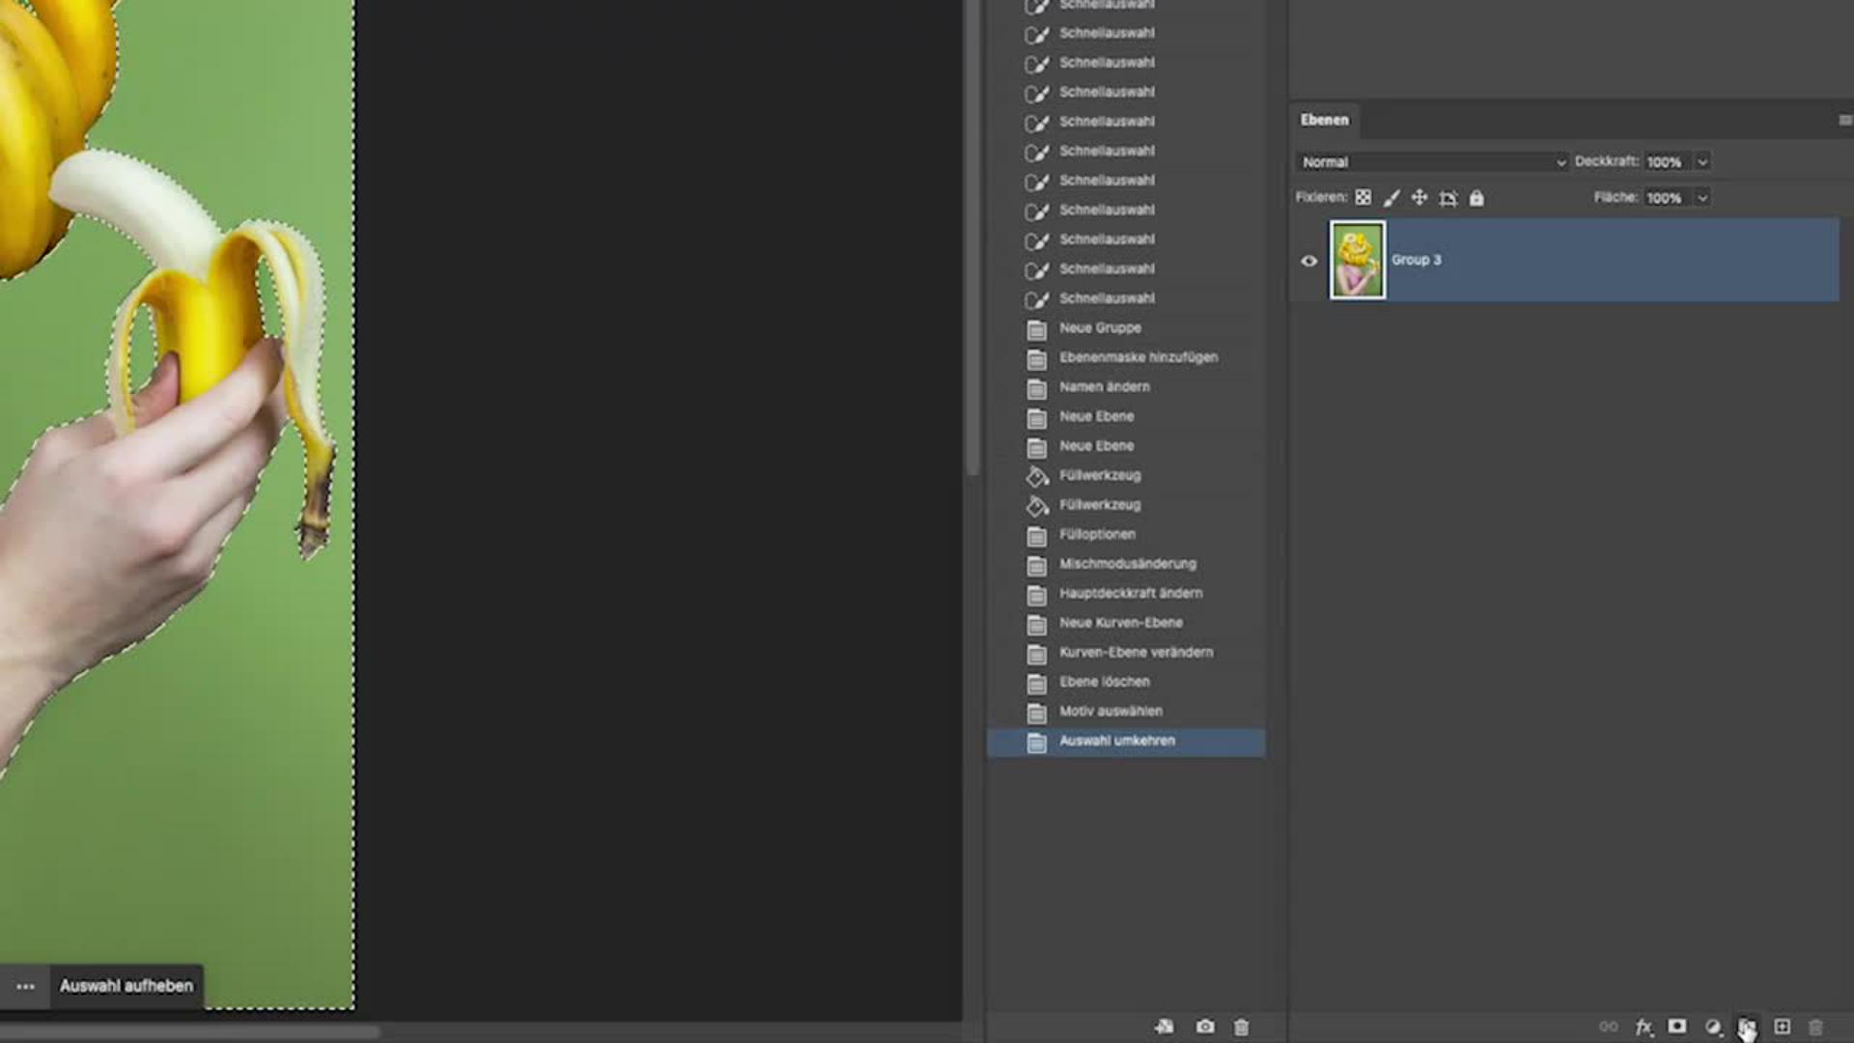Create new snapshot with camera icon
The height and width of the screenshot is (1043, 1854).
tap(1205, 1027)
